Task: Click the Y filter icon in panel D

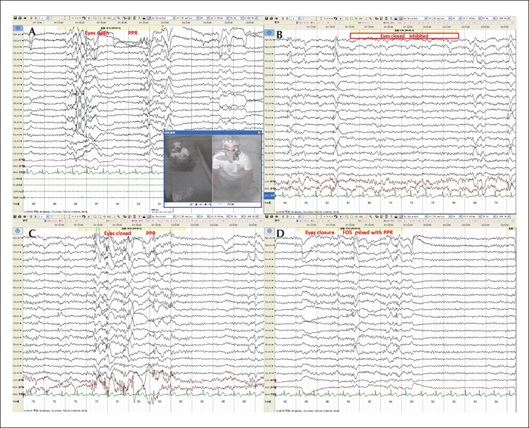Action: point(340,216)
